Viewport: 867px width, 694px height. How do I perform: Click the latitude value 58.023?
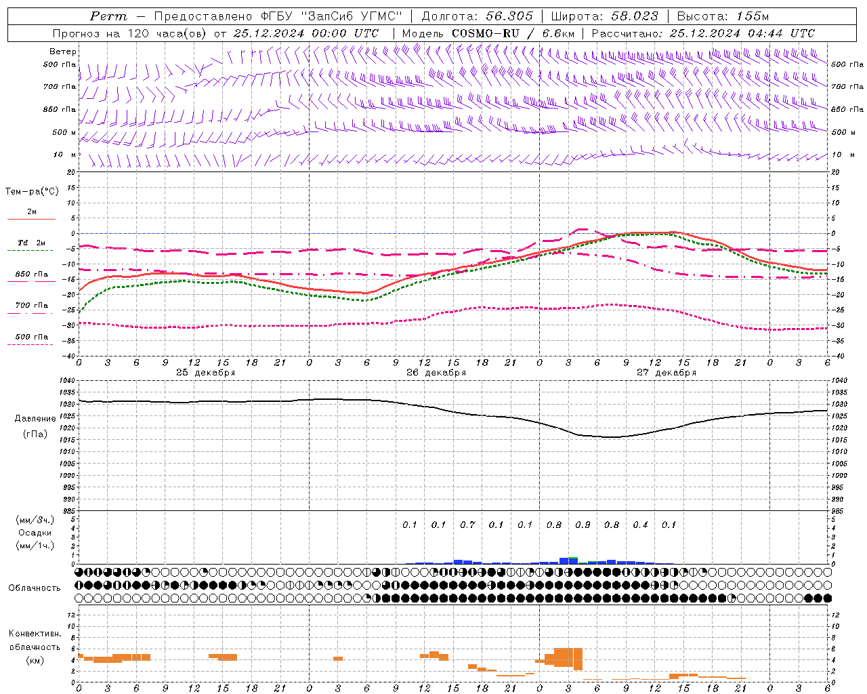click(x=635, y=16)
